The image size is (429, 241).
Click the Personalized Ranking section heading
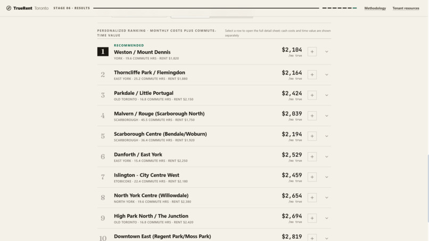pyautogui.click(x=156, y=33)
